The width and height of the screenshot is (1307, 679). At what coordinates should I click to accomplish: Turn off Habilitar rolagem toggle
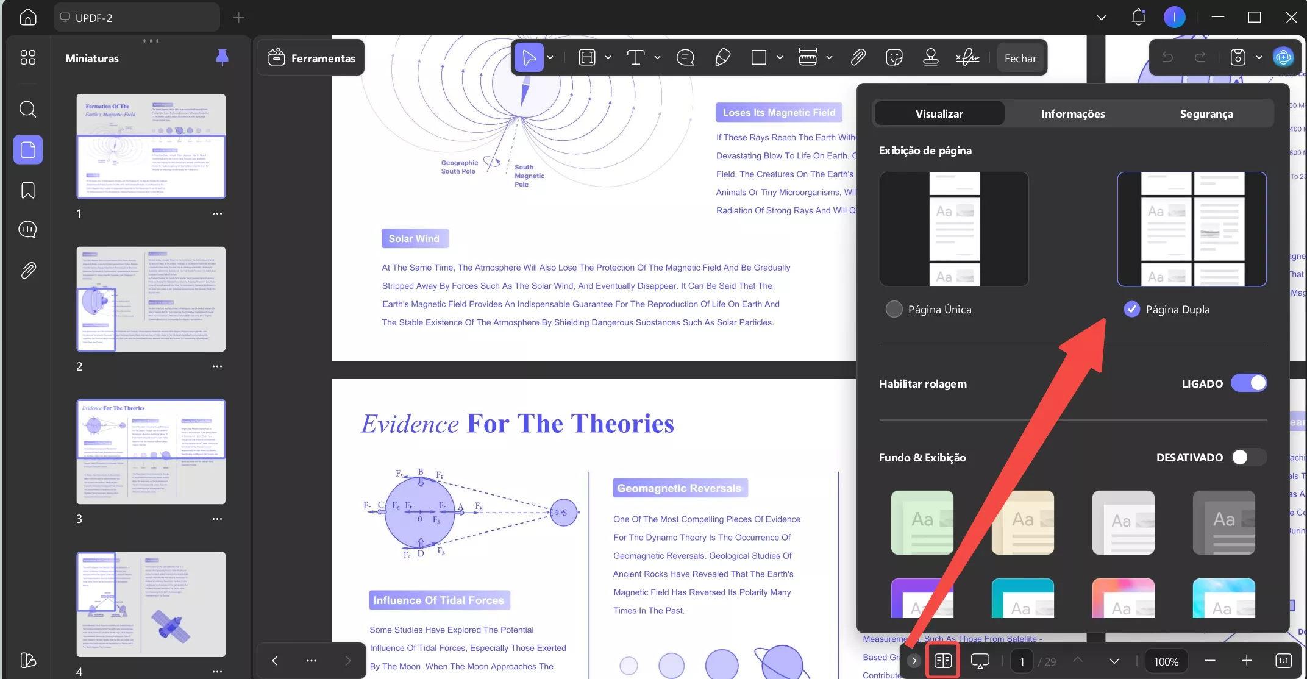point(1248,383)
